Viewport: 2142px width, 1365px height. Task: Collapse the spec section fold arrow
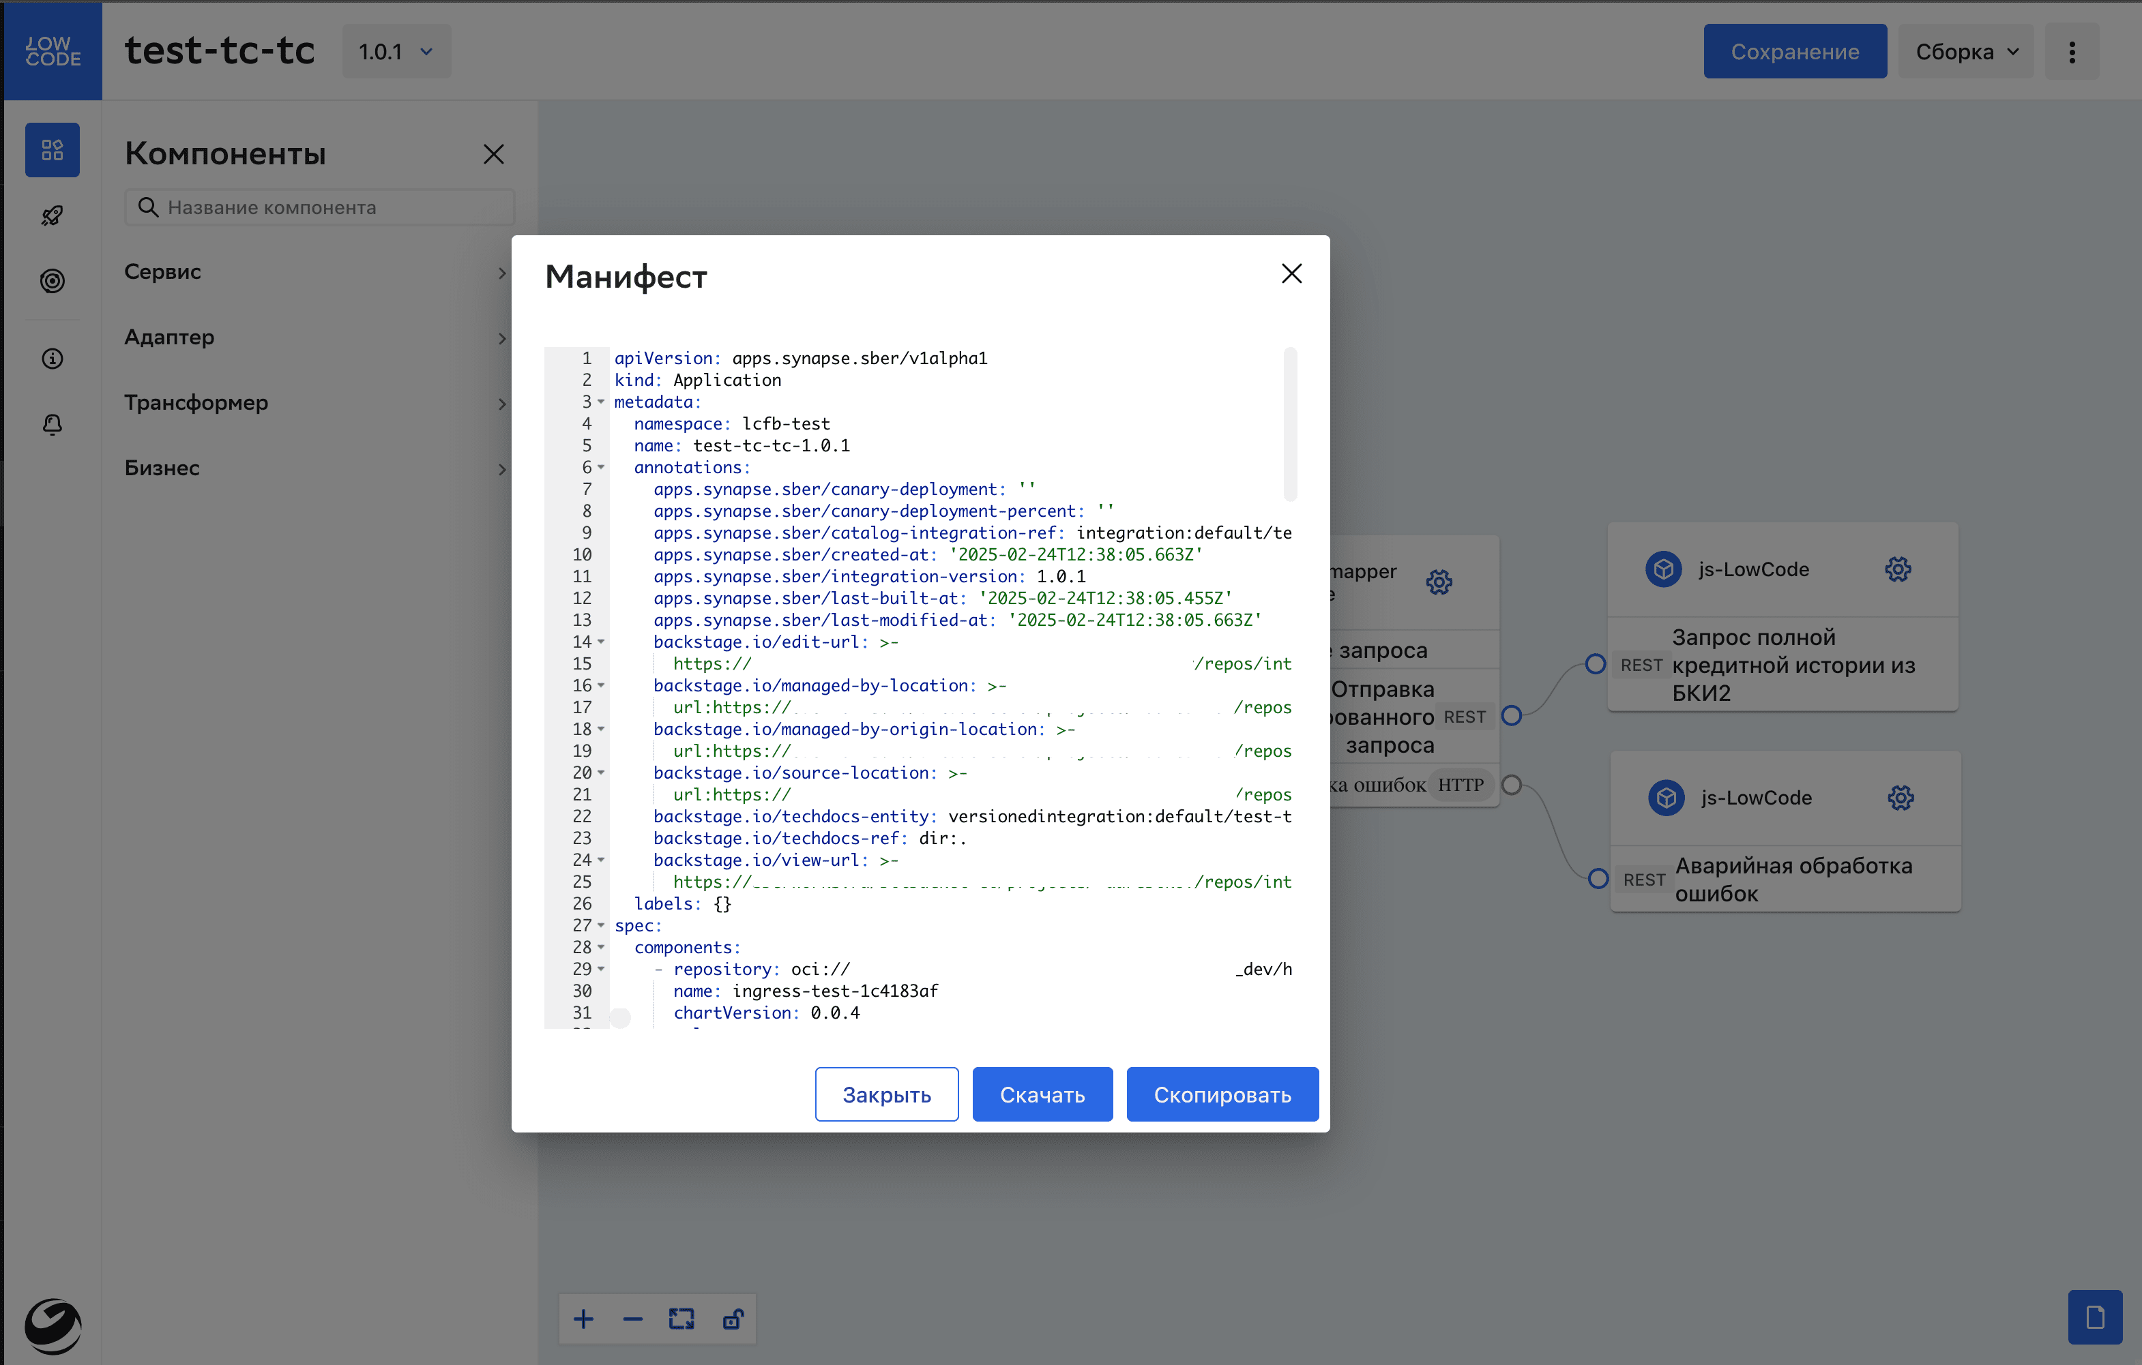[601, 926]
